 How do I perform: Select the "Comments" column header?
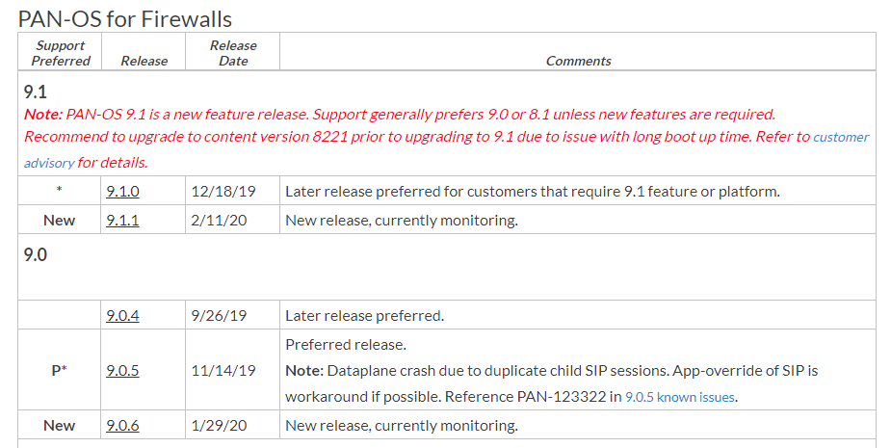(x=578, y=61)
